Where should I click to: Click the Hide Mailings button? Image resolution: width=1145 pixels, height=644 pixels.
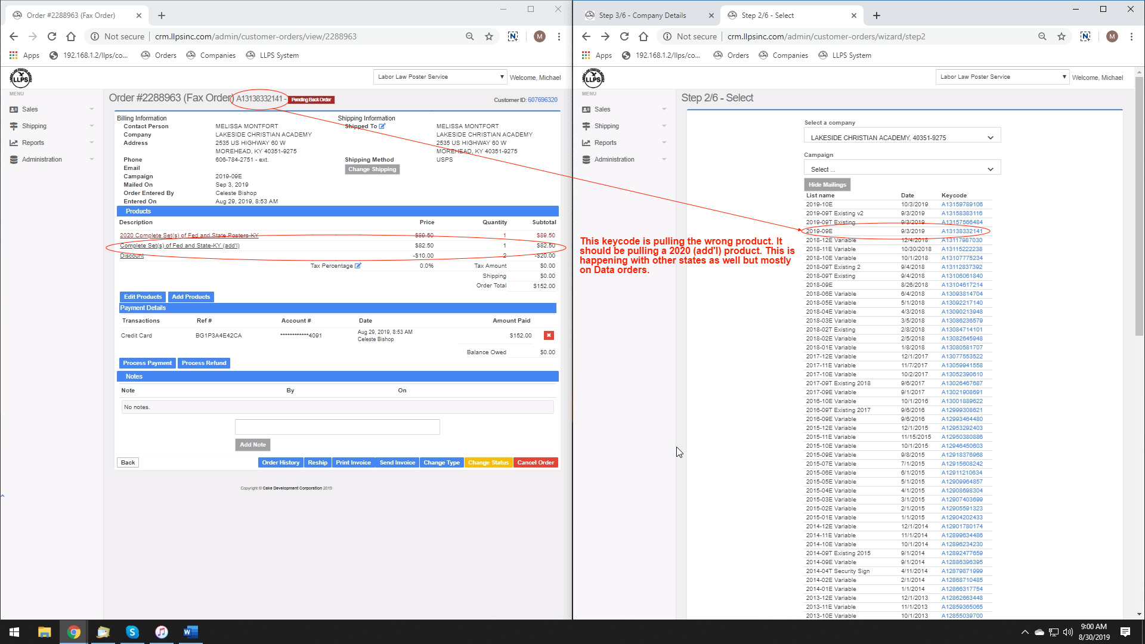click(x=827, y=185)
